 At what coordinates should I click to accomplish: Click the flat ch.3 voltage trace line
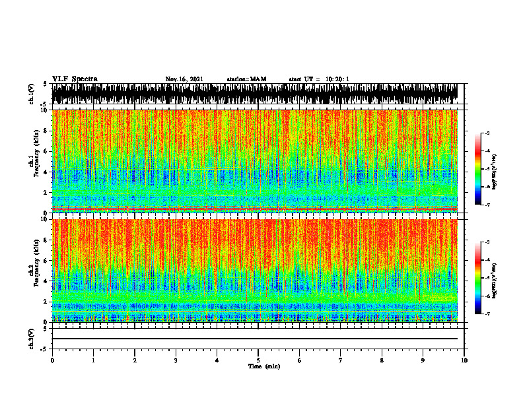pyautogui.click(x=255, y=339)
